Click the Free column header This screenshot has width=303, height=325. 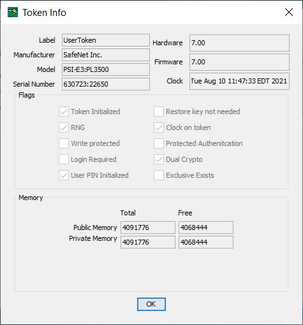point(185,213)
